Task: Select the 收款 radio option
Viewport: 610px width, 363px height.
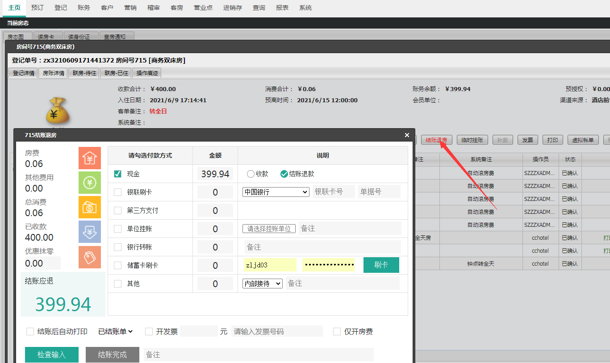Action: (251, 174)
